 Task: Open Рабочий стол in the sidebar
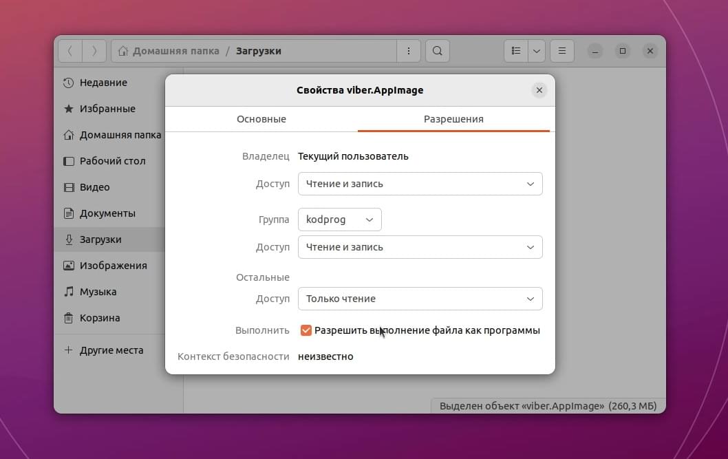click(x=109, y=161)
